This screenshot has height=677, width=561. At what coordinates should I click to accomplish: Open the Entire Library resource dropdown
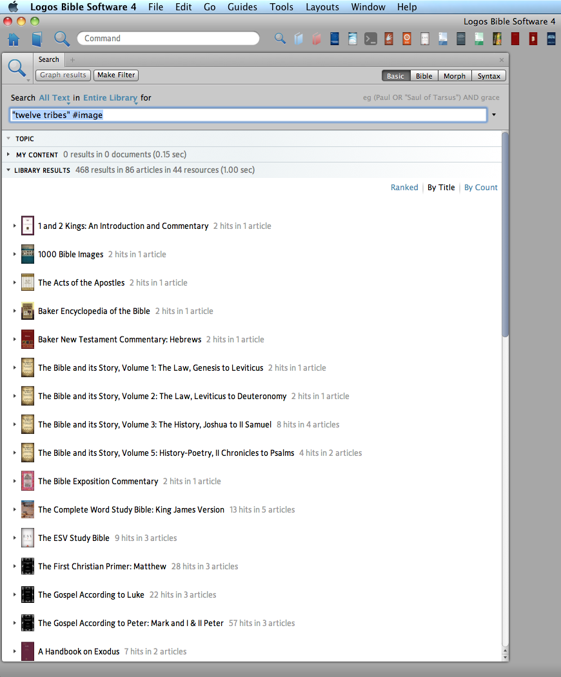pos(110,98)
